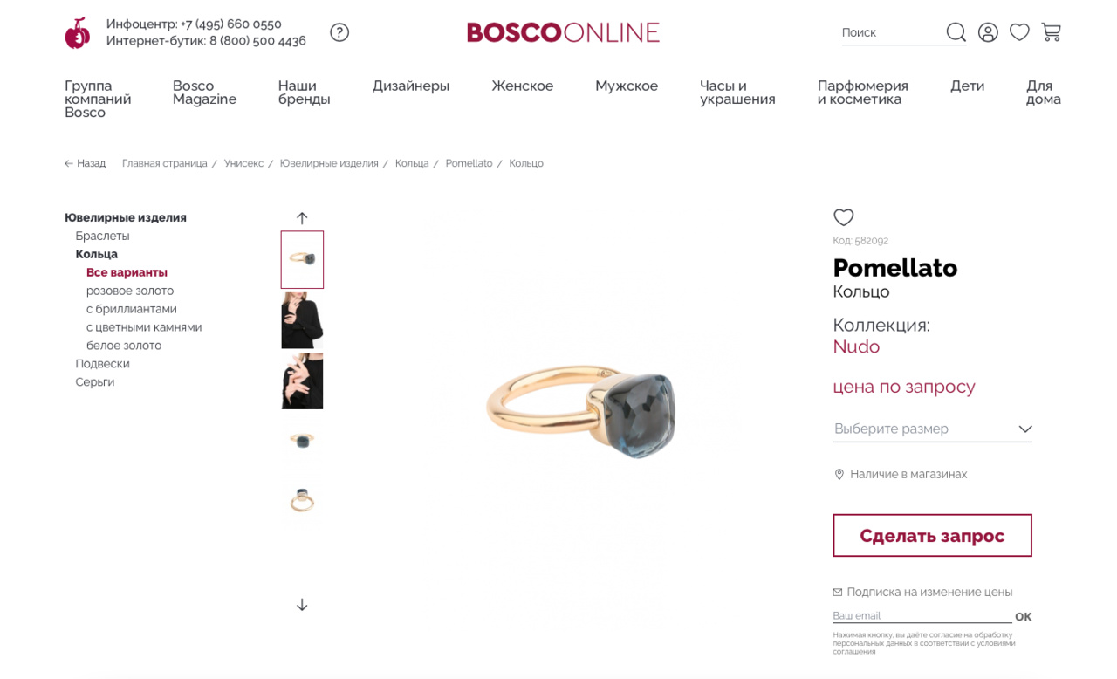Viewport: 1117px width, 679px height.
Task: Open the shopping cart icon
Action: 1052,32
